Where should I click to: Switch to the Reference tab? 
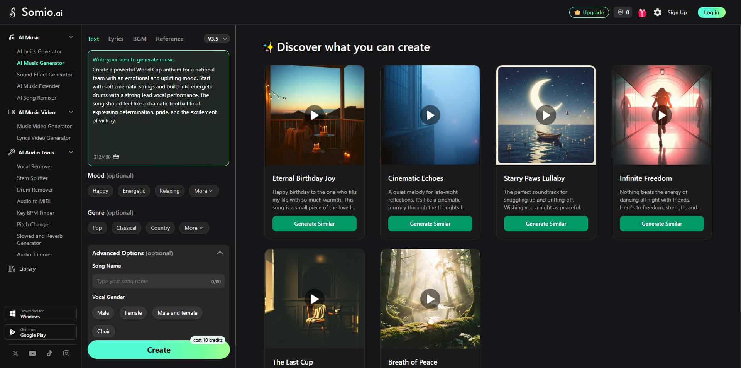coord(170,39)
